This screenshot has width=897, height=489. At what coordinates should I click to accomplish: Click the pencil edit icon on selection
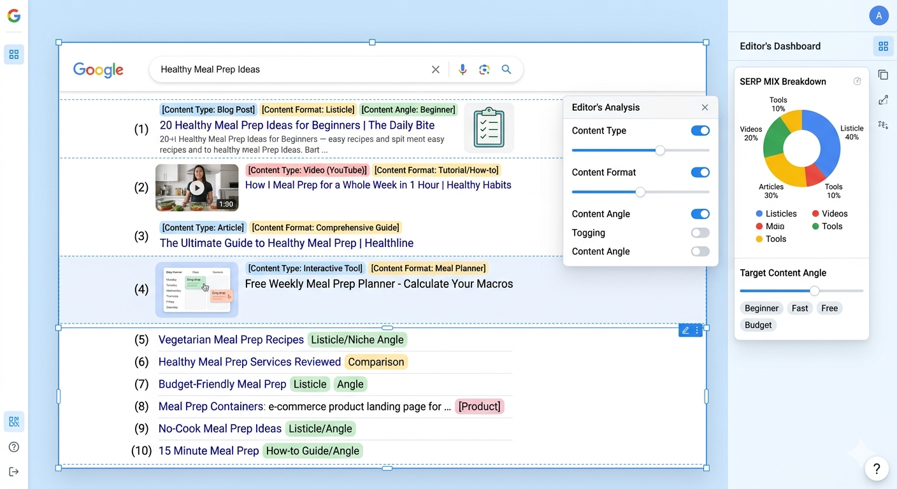click(685, 330)
